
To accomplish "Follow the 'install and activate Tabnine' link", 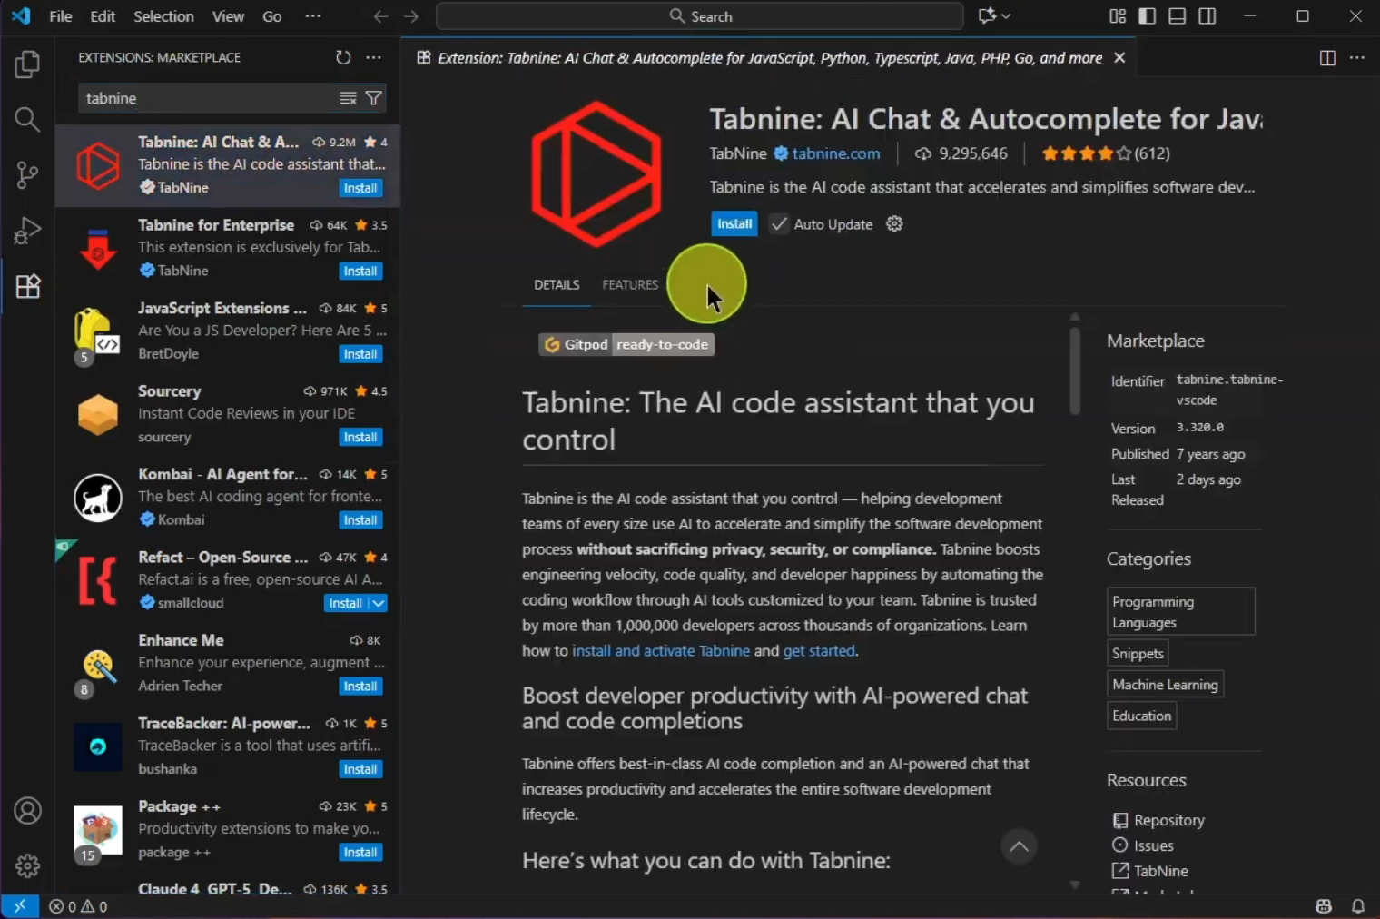I will [661, 651].
